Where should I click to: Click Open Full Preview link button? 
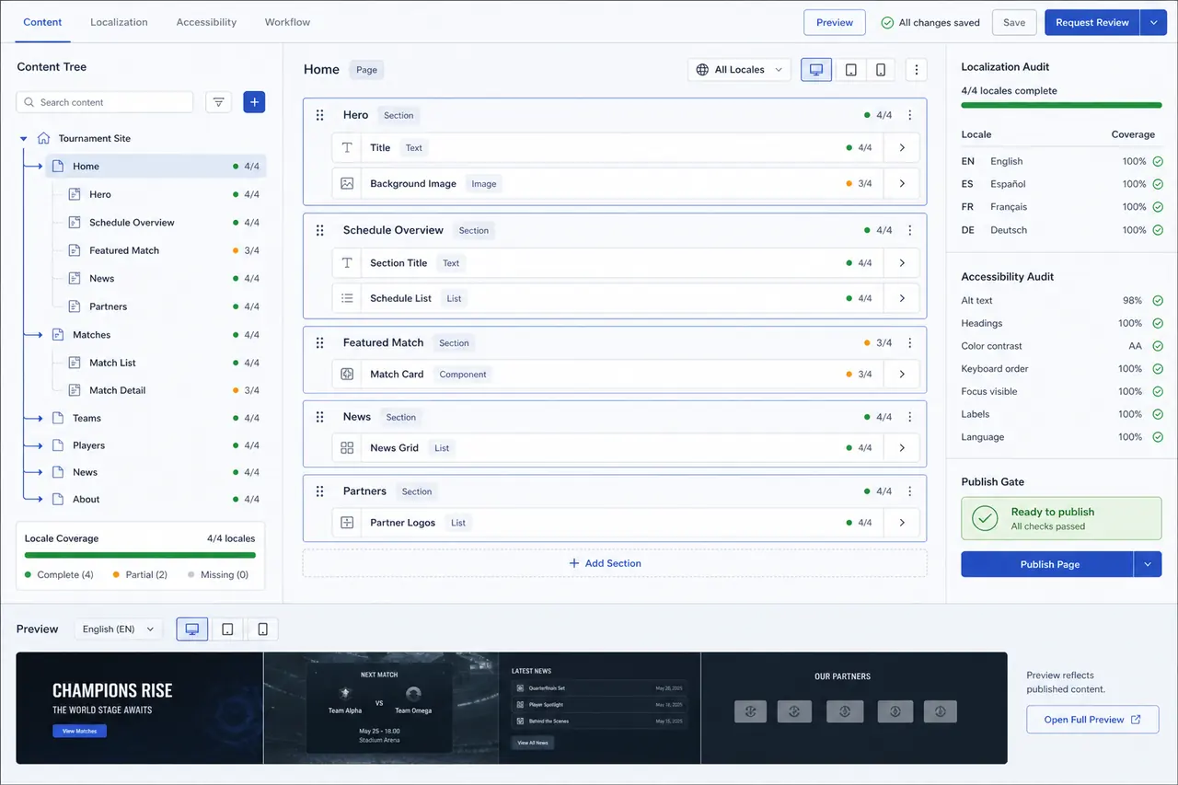pyautogui.click(x=1092, y=720)
